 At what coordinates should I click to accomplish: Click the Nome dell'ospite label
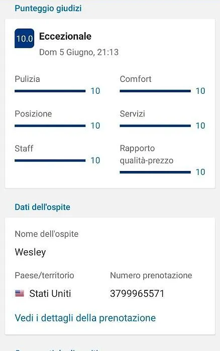47,234
